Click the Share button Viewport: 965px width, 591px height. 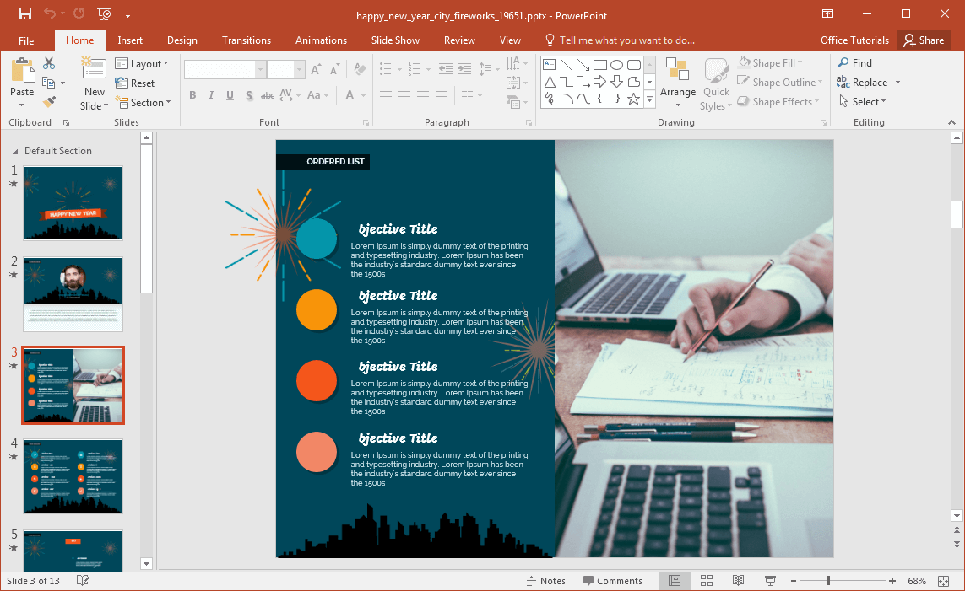[923, 40]
